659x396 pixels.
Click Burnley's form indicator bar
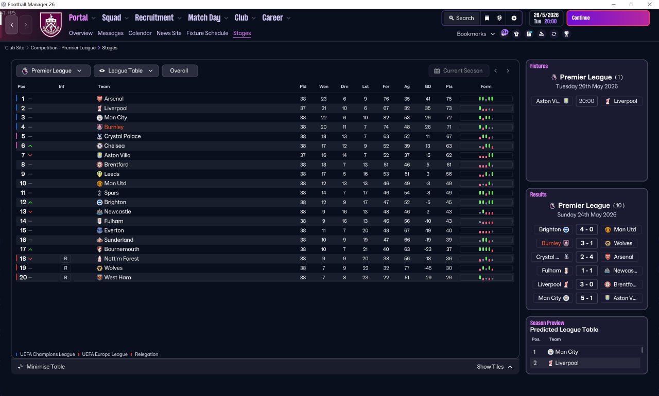486,127
